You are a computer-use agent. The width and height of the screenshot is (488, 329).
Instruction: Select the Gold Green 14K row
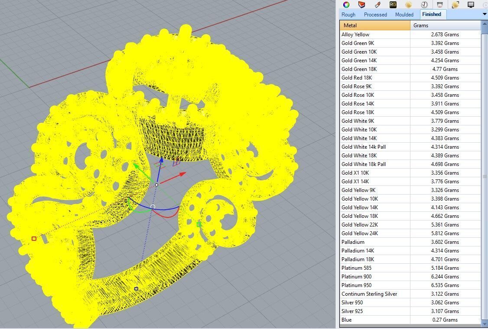[x=410, y=61]
